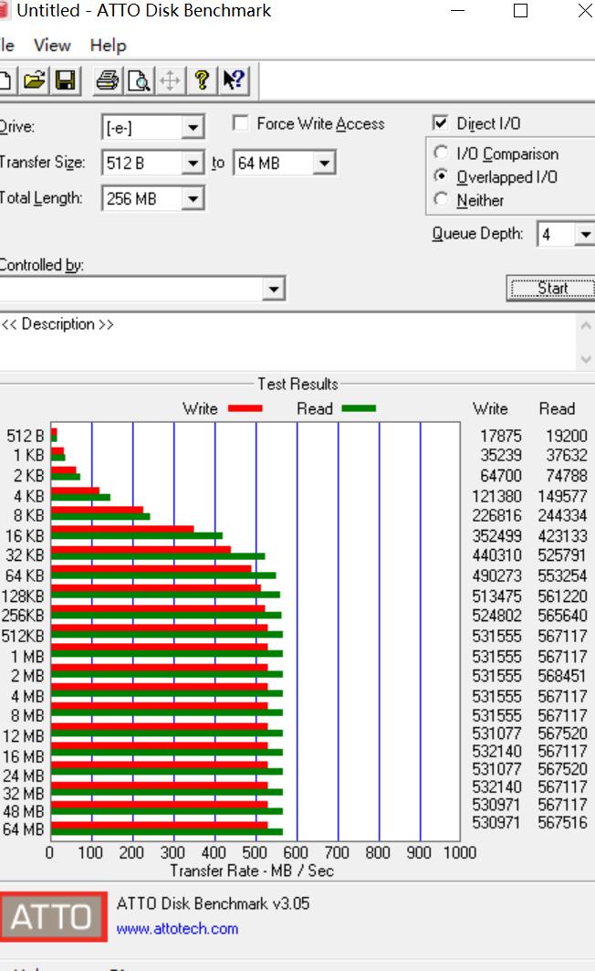The width and height of the screenshot is (595, 971).
Task: Click the 4 KB write value 121380
Action: coord(496,496)
